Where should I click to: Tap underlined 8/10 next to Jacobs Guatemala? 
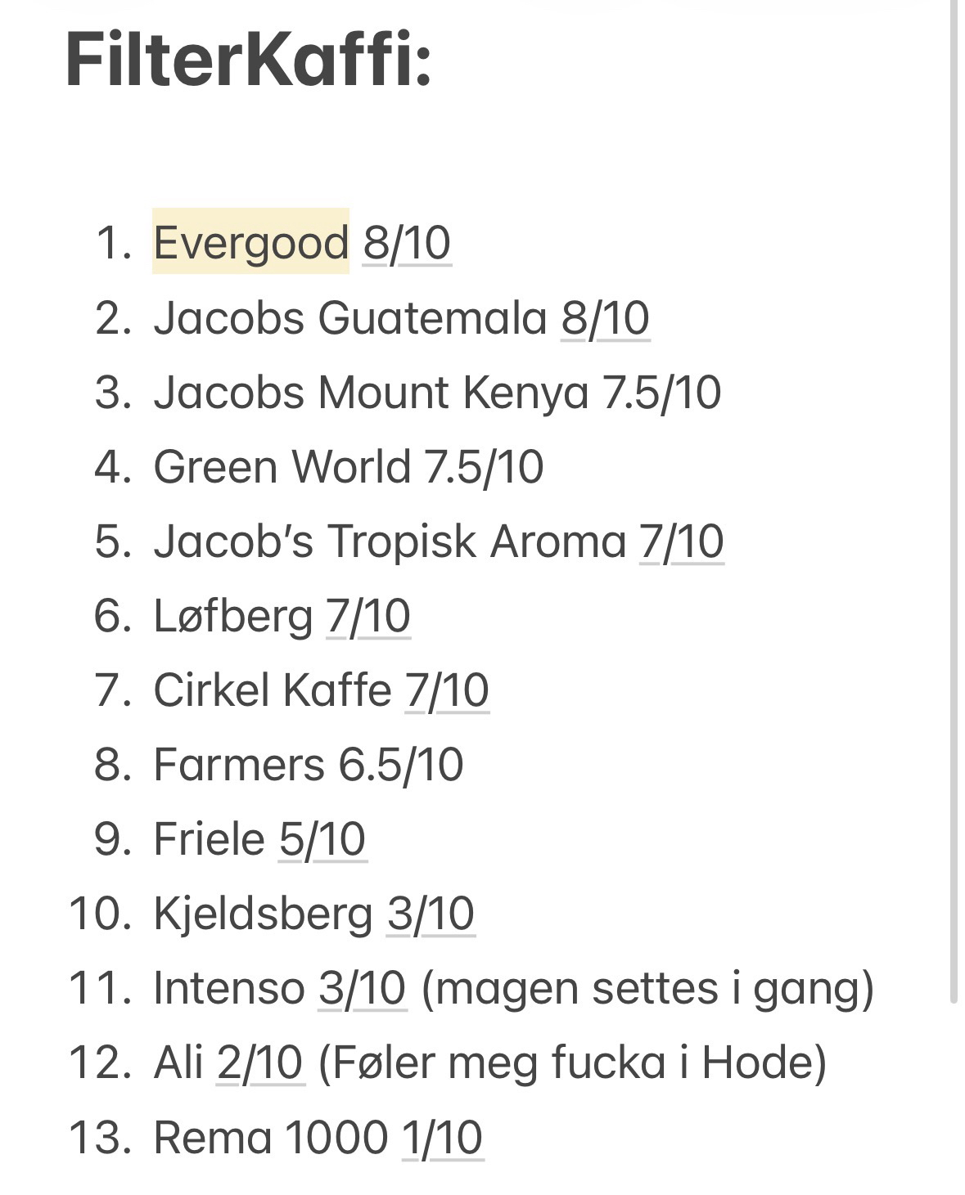coord(605,317)
